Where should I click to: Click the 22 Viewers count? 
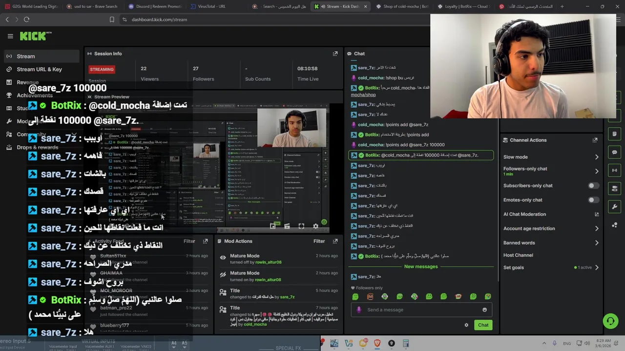click(144, 69)
